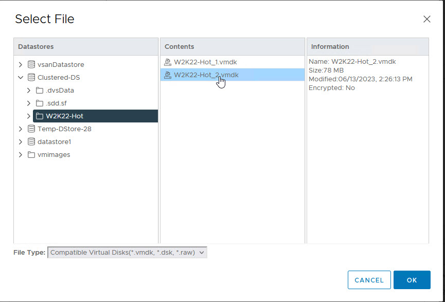Click the vmimages folder icon
445x302 pixels.
point(31,155)
